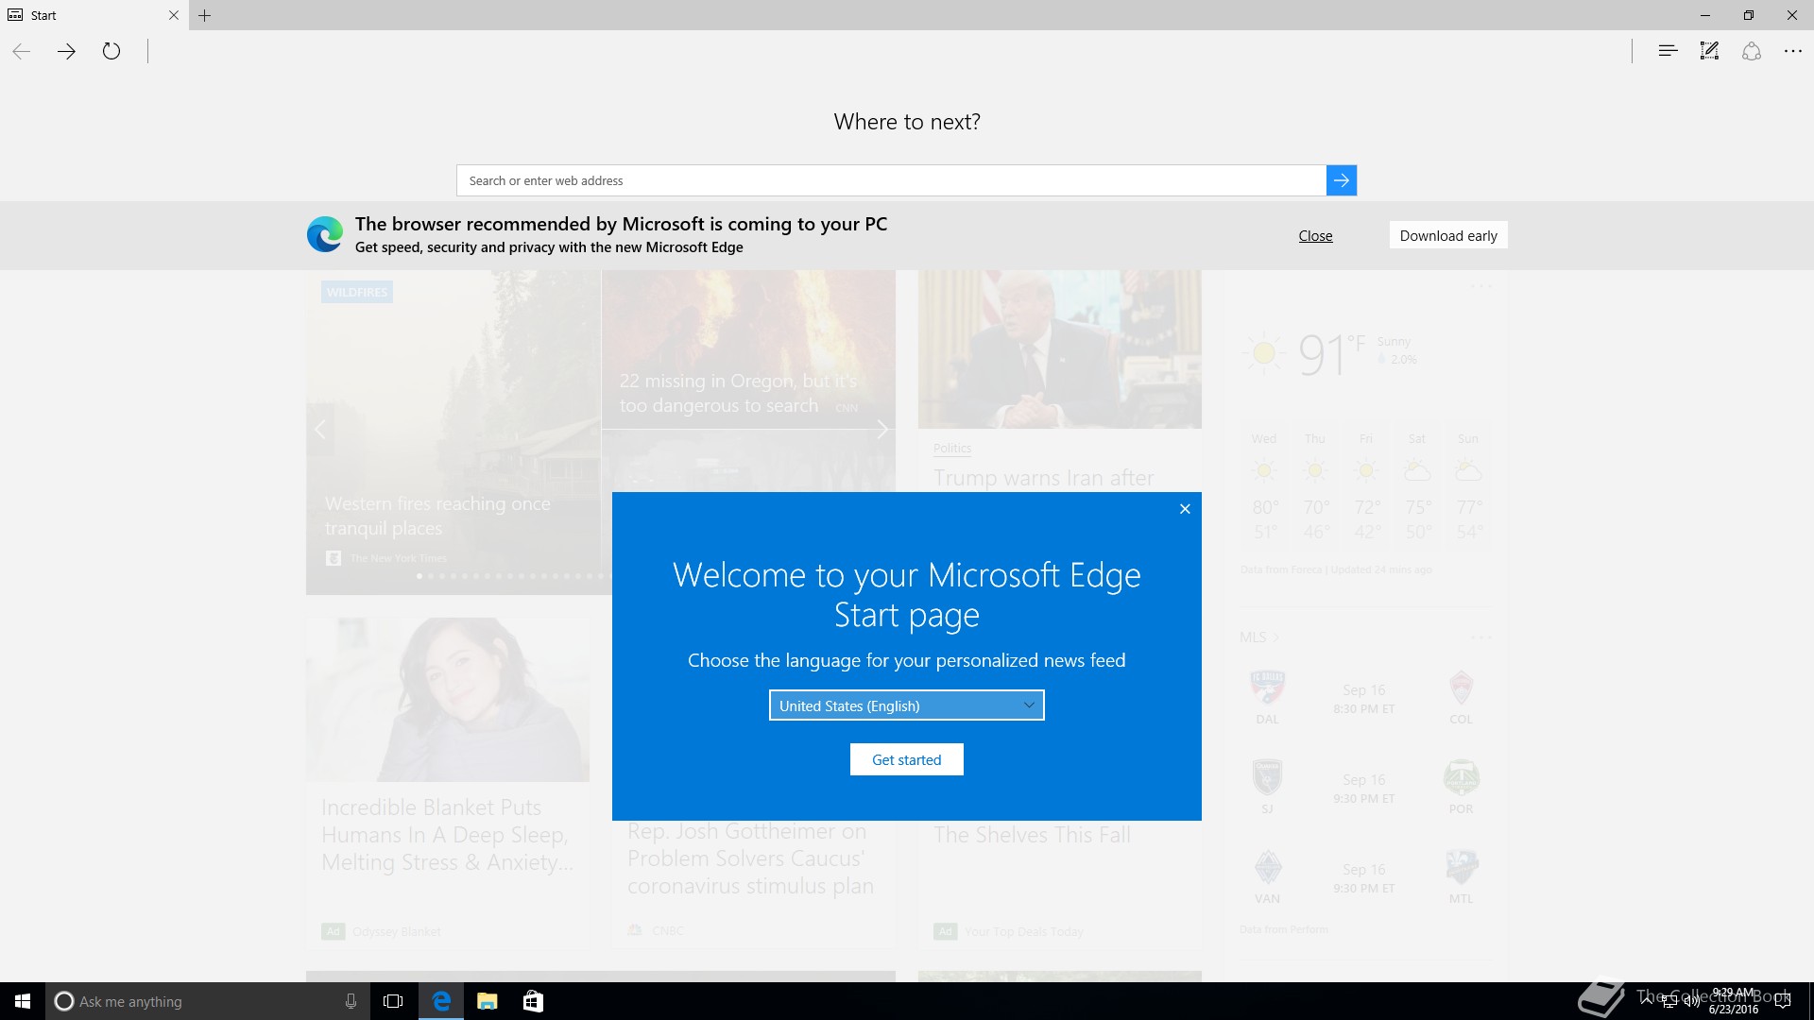Open Western fires reaching once tranquil places story

[437, 517]
